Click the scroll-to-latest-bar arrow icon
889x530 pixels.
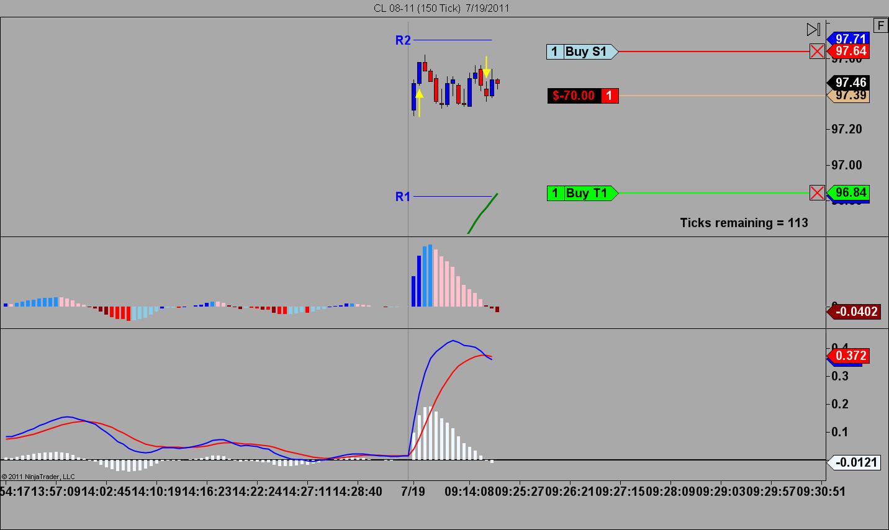(x=813, y=29)
